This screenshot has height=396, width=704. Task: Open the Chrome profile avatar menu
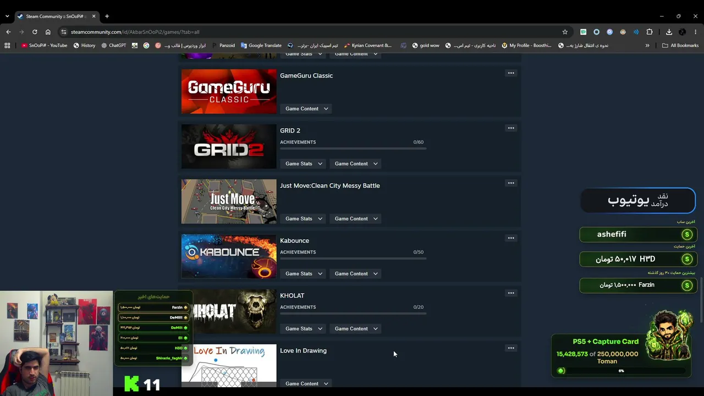click(x=682, y=32)
